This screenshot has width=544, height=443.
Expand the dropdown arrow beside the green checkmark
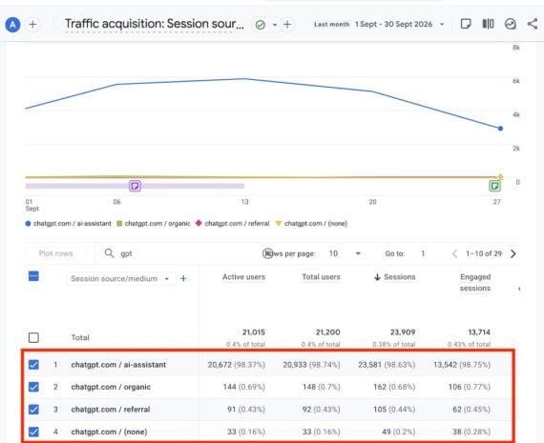[275, 25]
